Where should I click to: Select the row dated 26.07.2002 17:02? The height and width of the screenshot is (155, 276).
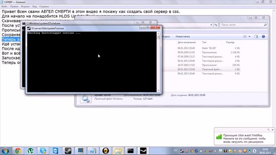click(x=201, y=65)
